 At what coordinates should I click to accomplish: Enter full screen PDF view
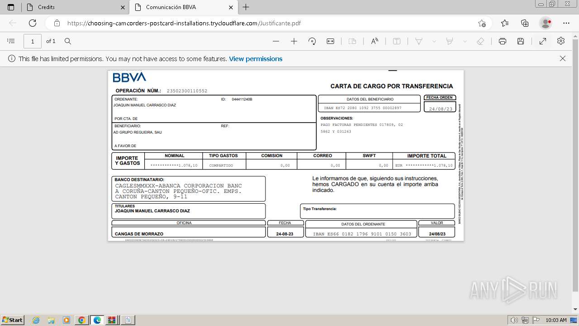(543, 41)
